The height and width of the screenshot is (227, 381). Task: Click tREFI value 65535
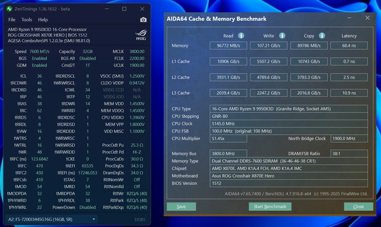[x=88, y=166]
